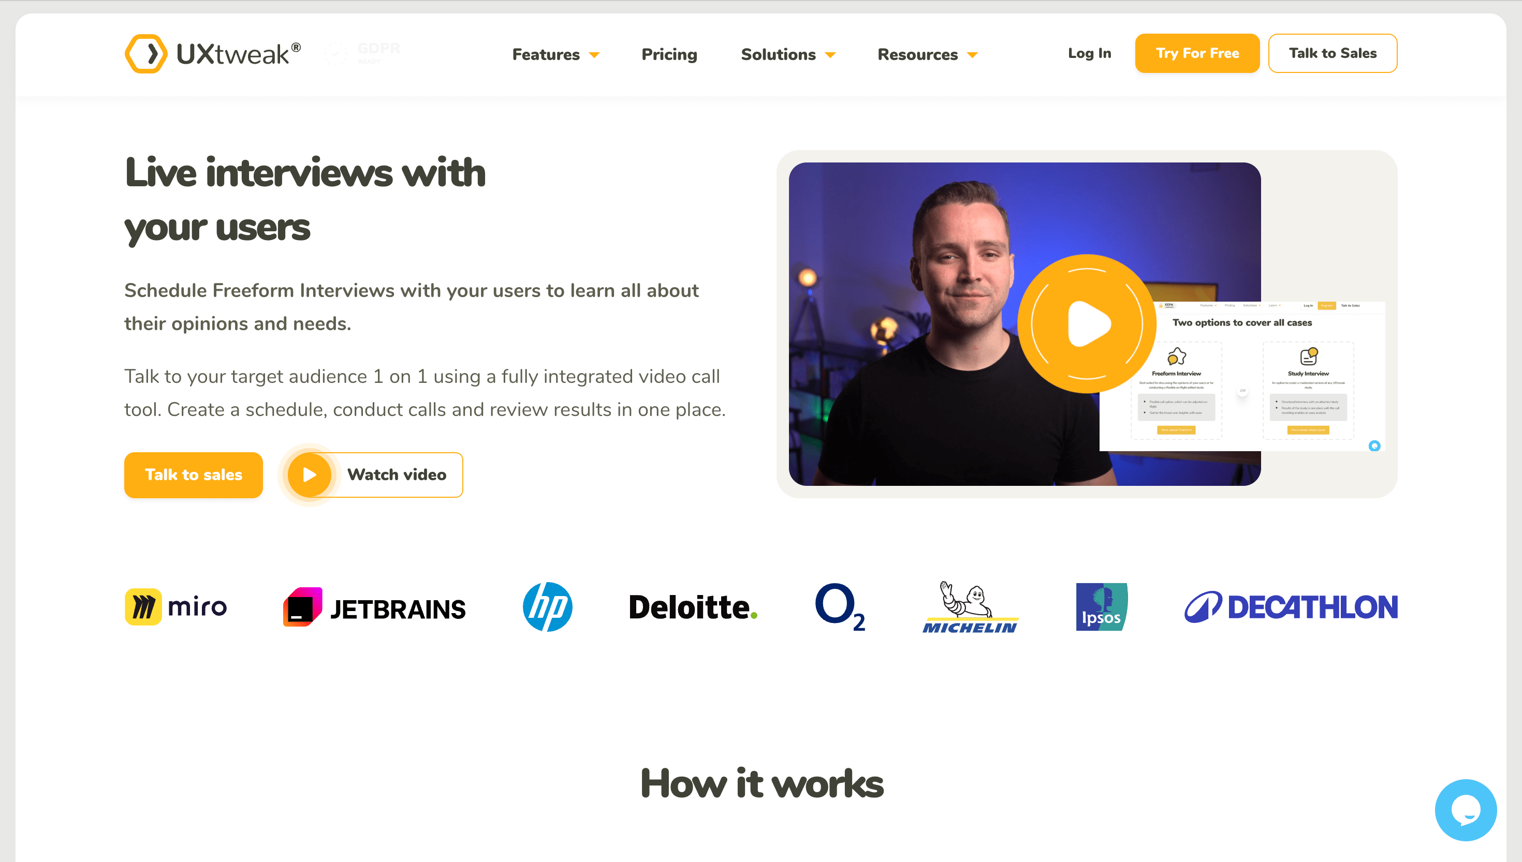Click the JetBrains logo

(374, 607)
